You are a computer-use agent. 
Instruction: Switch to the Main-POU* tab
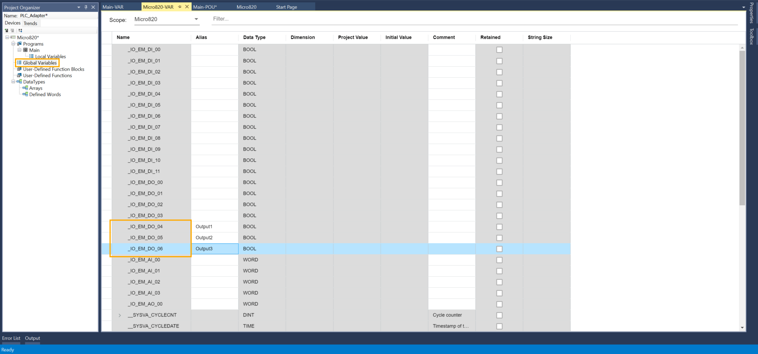point(205,7)
